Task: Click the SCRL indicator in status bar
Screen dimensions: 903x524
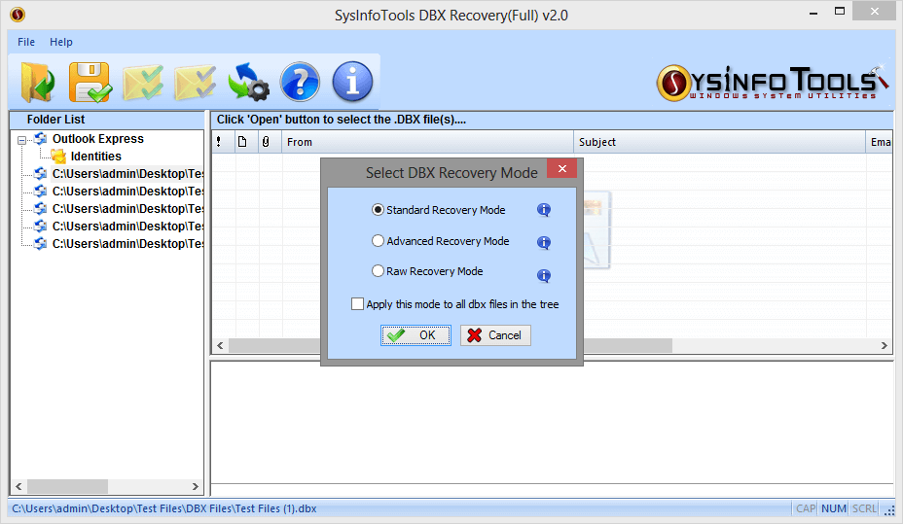Action: click(x=864, y=509)
